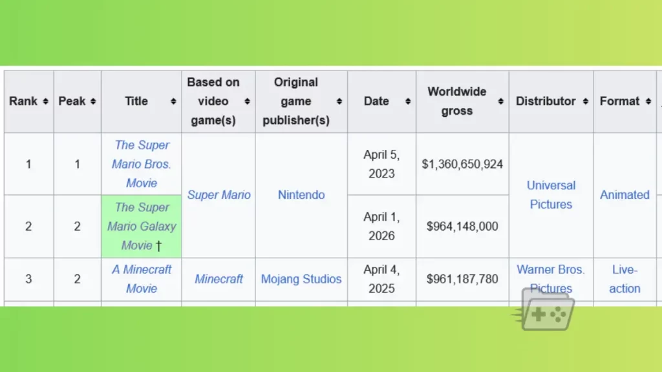This screenshot has height=372, width=662.
Task: Select the April 5, 2023 date cell
Action: [381, 164]
